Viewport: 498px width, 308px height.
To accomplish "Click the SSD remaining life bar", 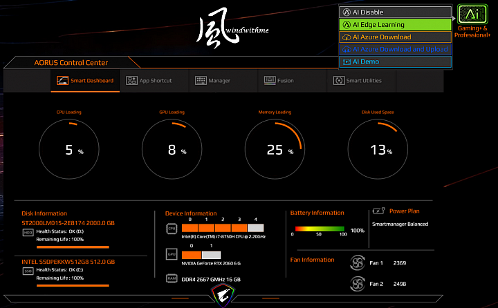I will 73,285.
